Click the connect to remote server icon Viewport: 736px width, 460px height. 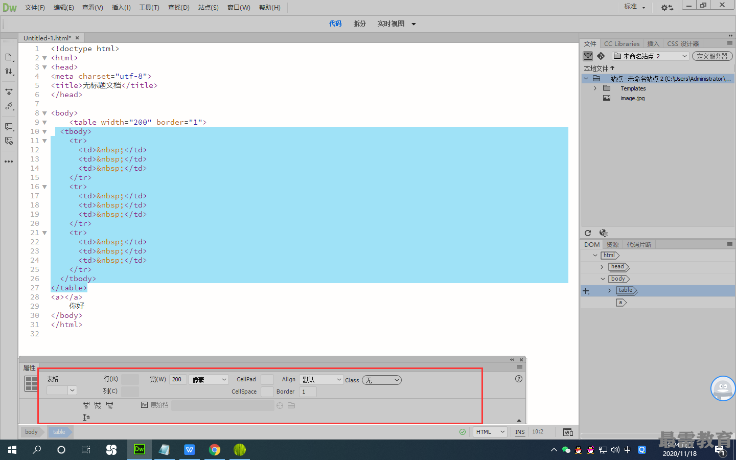pos(588,56)
